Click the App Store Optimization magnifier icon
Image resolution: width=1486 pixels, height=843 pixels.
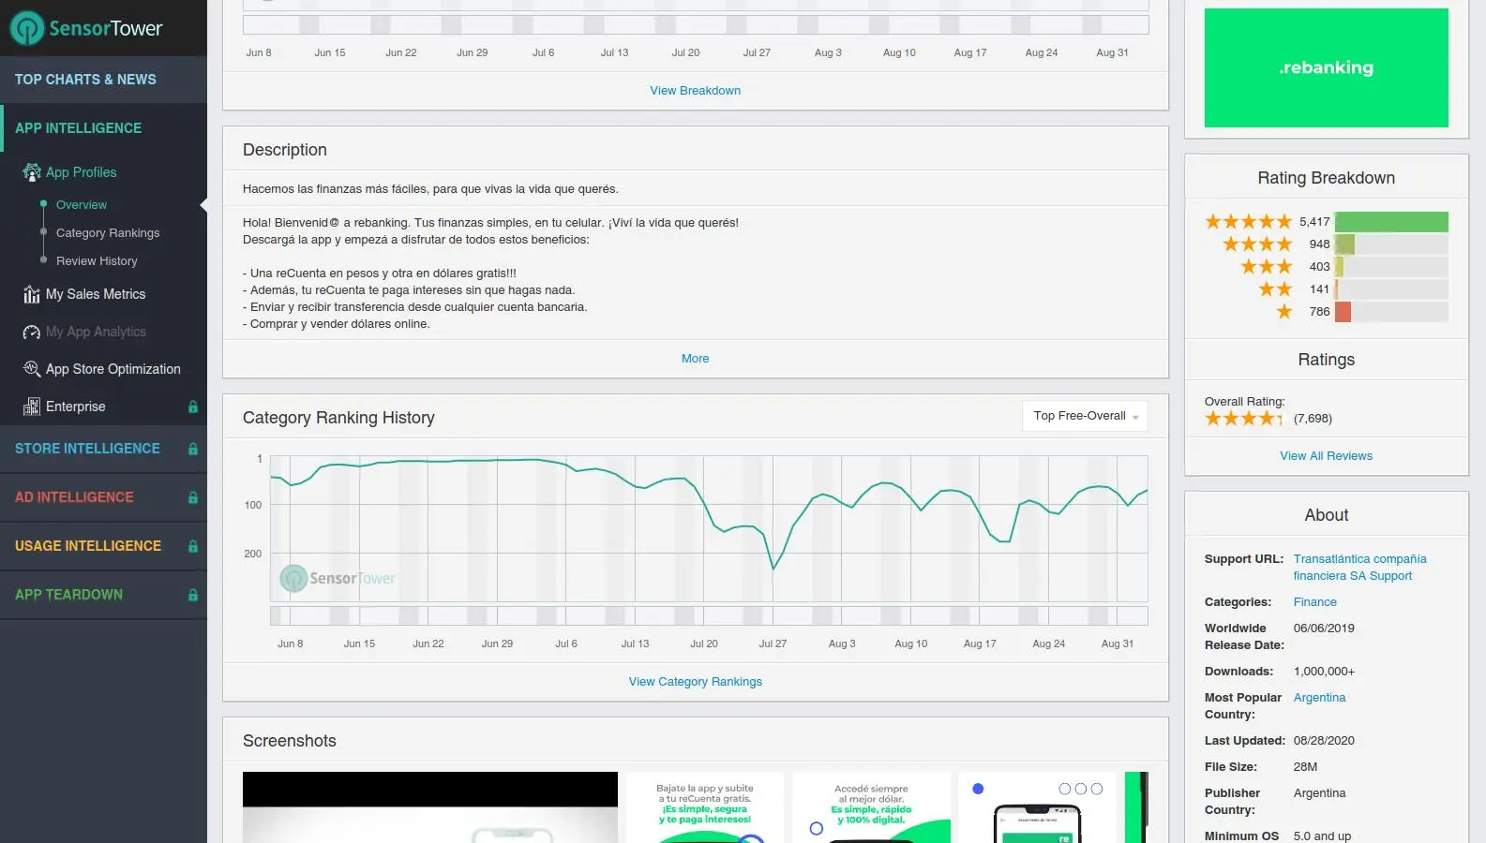pyautogui.click(x=32, y=369)
